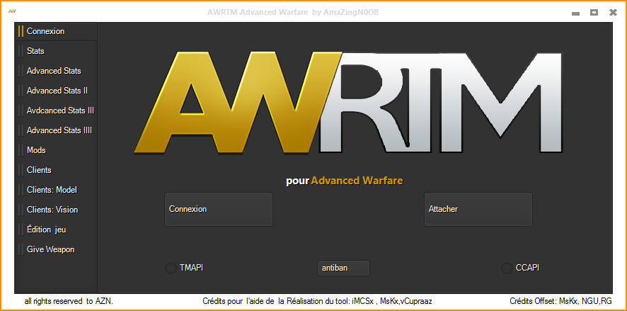Minimize the AWRTM window
The height and width of the screenshot is (311, 627).
(x=576, y=13)
